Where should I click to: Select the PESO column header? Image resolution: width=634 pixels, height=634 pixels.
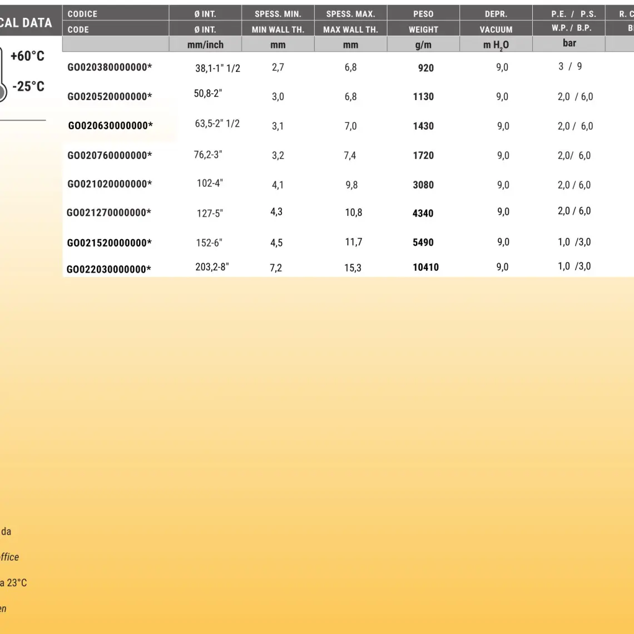(x=423, y=14)
